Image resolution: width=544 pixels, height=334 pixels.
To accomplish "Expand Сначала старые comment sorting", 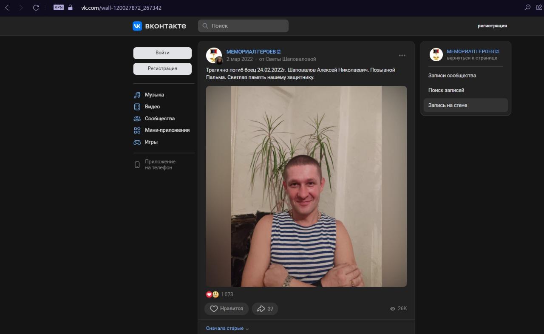I will pyautogui.click(x=227, y=328).
